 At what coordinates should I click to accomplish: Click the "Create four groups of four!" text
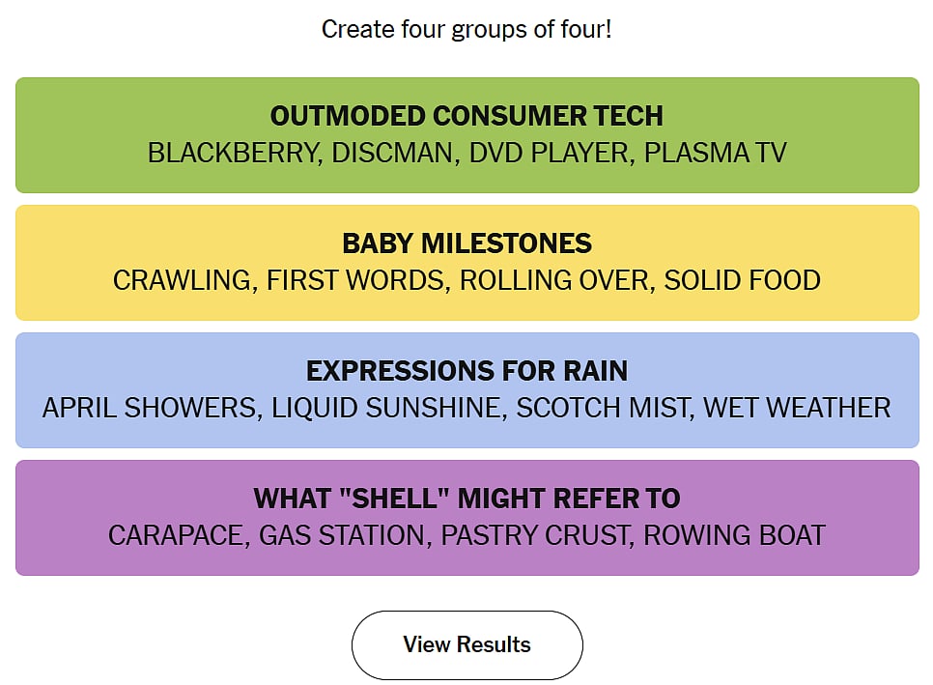(x=466, y=30)
